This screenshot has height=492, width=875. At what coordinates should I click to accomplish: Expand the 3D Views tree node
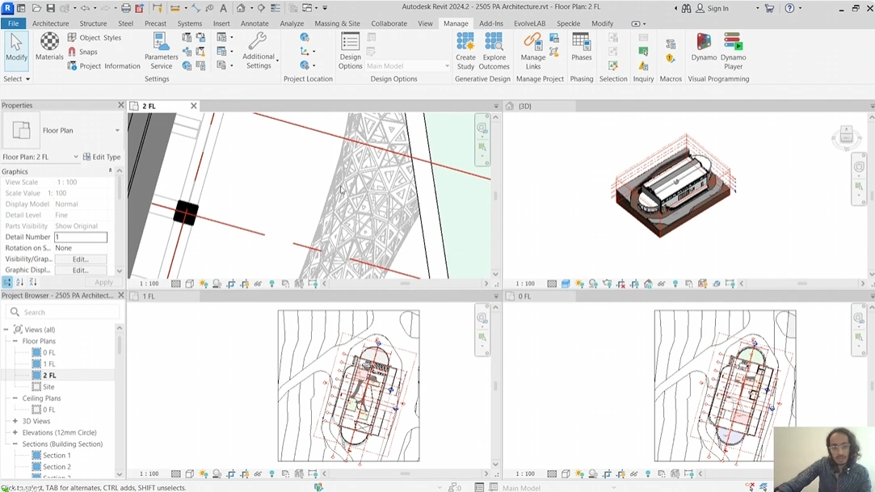(15, 421)
